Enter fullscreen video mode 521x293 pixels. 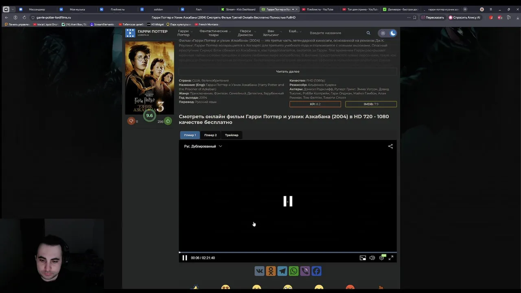pyautogui.click(x=391, y=258)
